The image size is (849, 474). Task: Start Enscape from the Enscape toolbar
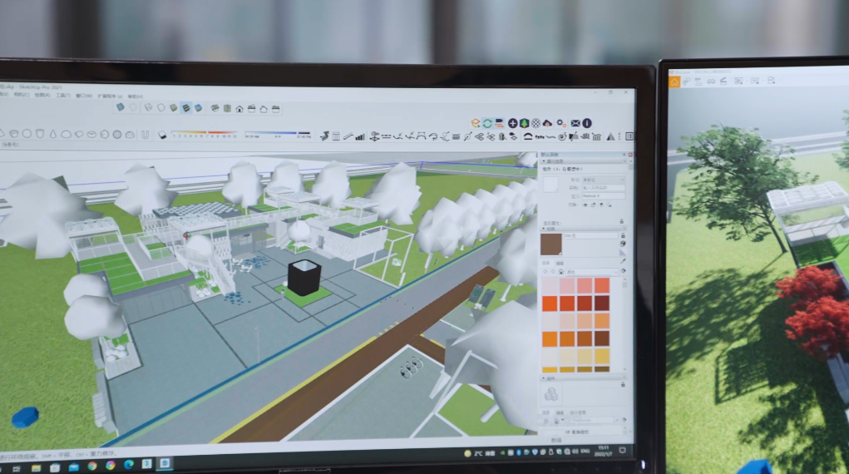pyautogui.click(x=476, y=123)
